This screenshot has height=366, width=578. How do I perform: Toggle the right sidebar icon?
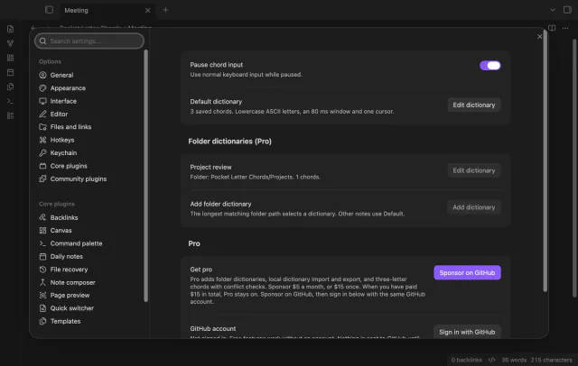[567, 10]
